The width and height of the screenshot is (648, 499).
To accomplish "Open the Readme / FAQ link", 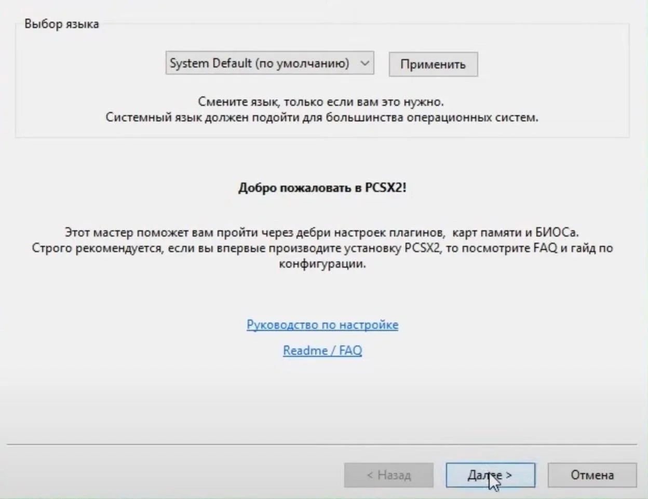I will [x=322, y=350].
